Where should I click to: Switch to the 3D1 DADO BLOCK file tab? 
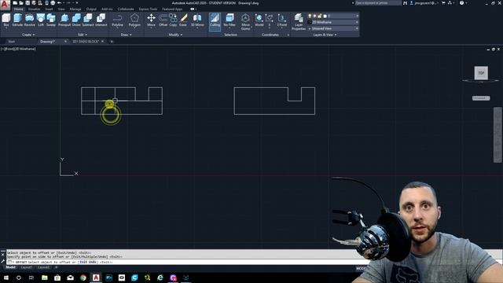tap(86, 42)
